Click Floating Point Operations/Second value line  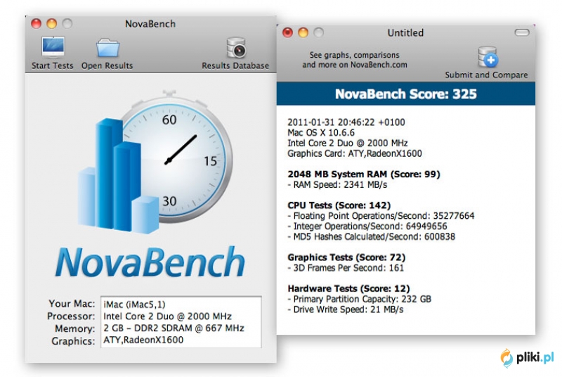point(381,216)
